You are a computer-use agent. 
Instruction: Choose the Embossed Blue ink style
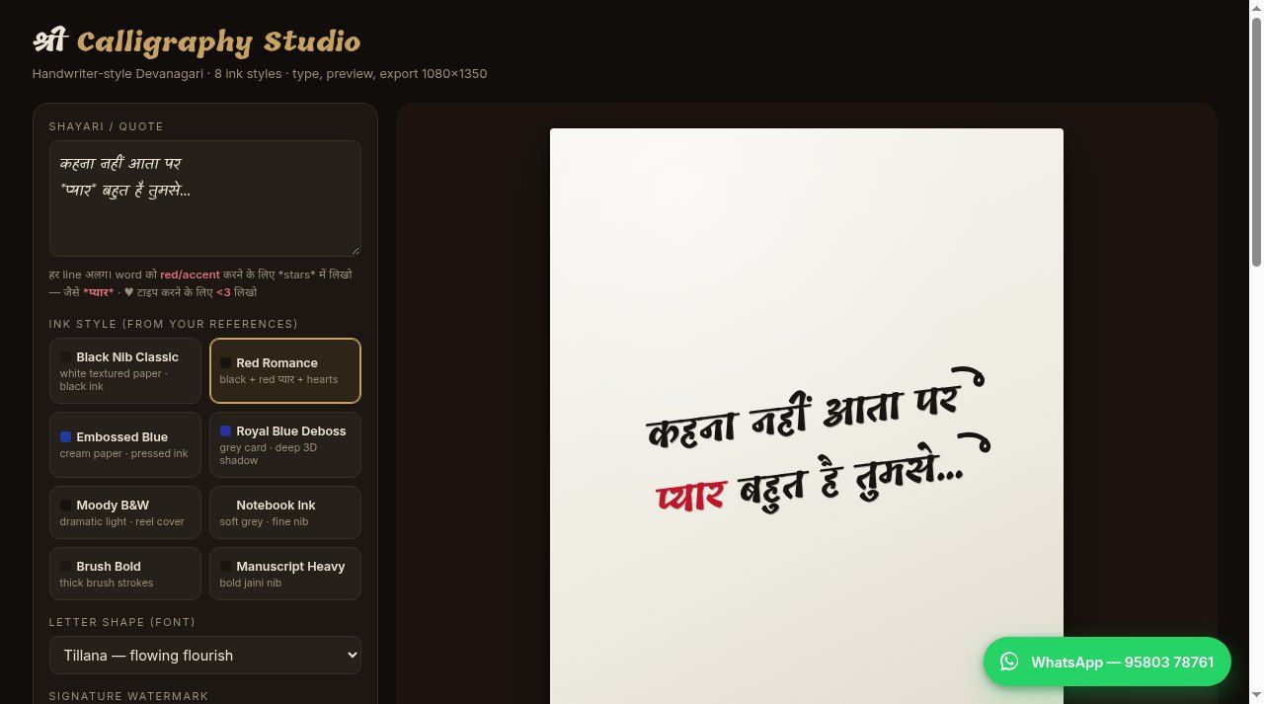(x=125, y=445)
